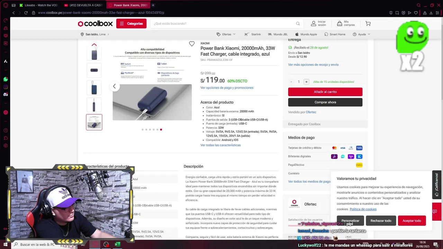This screenshot has height=249, width=443.
Task: Click Windows Start button
Action: [5, 245]
